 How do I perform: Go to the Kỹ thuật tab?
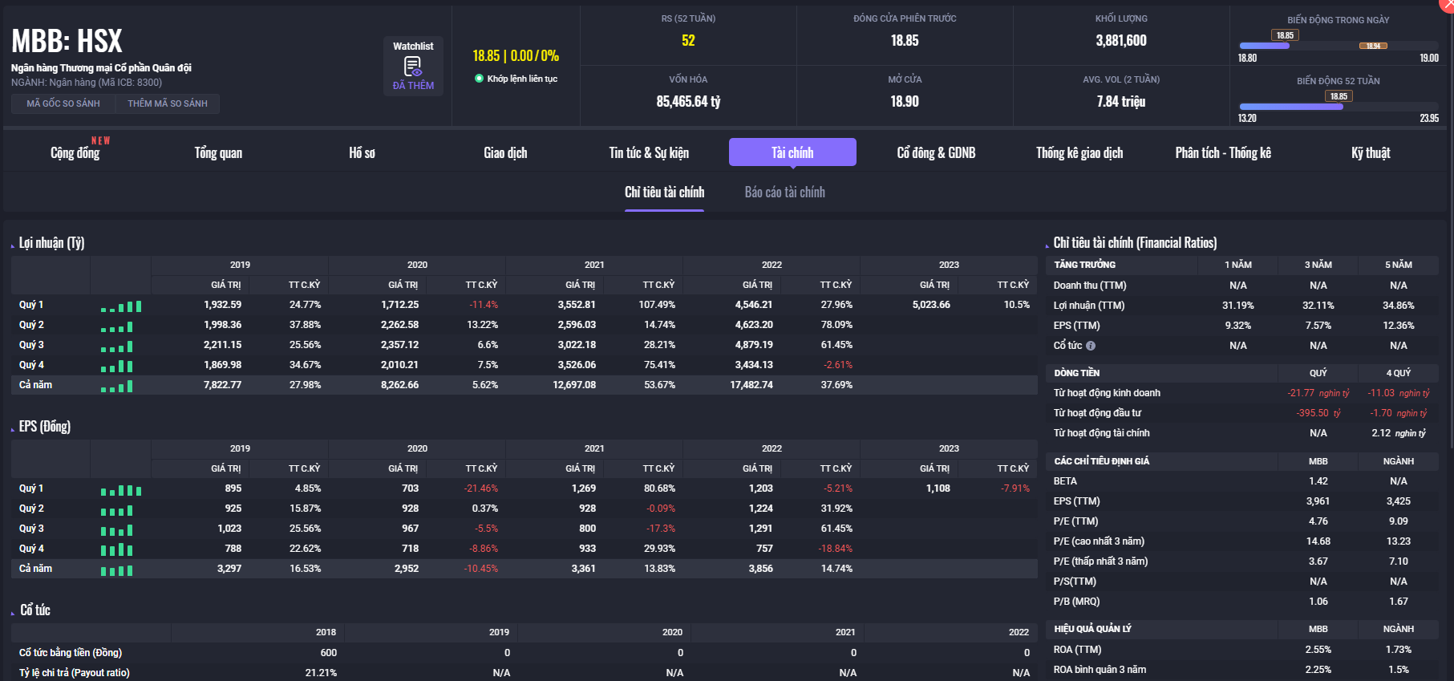coord(1370,152)
